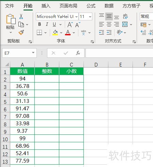
Task: Click the formula confirm checkmark button
Action: 66,53
